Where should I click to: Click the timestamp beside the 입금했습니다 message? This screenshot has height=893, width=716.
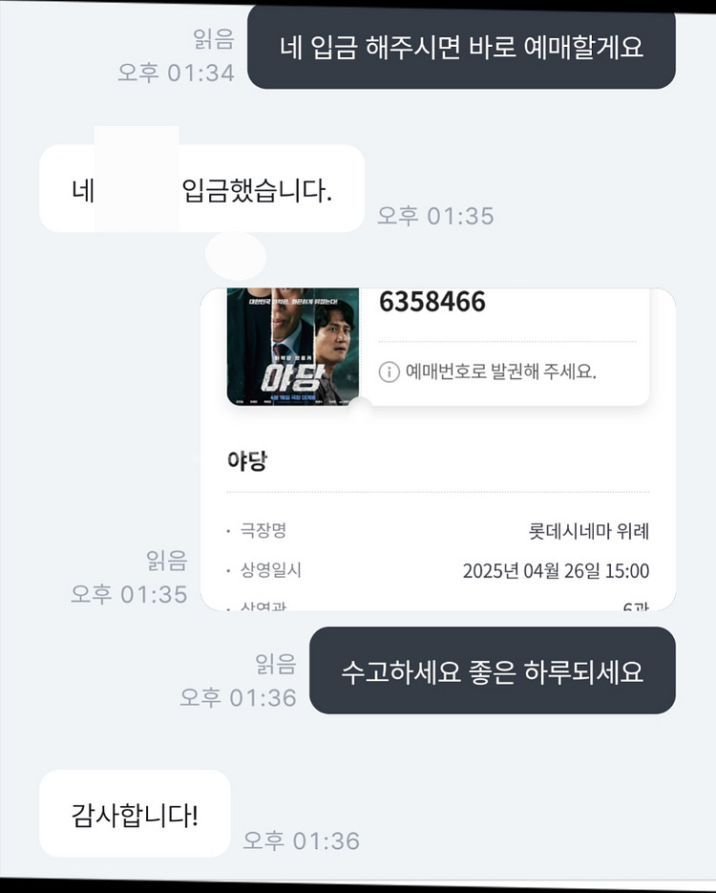point(435,216)
